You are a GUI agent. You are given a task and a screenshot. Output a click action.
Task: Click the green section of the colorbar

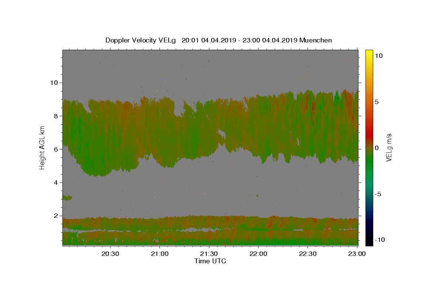(369, 162)
